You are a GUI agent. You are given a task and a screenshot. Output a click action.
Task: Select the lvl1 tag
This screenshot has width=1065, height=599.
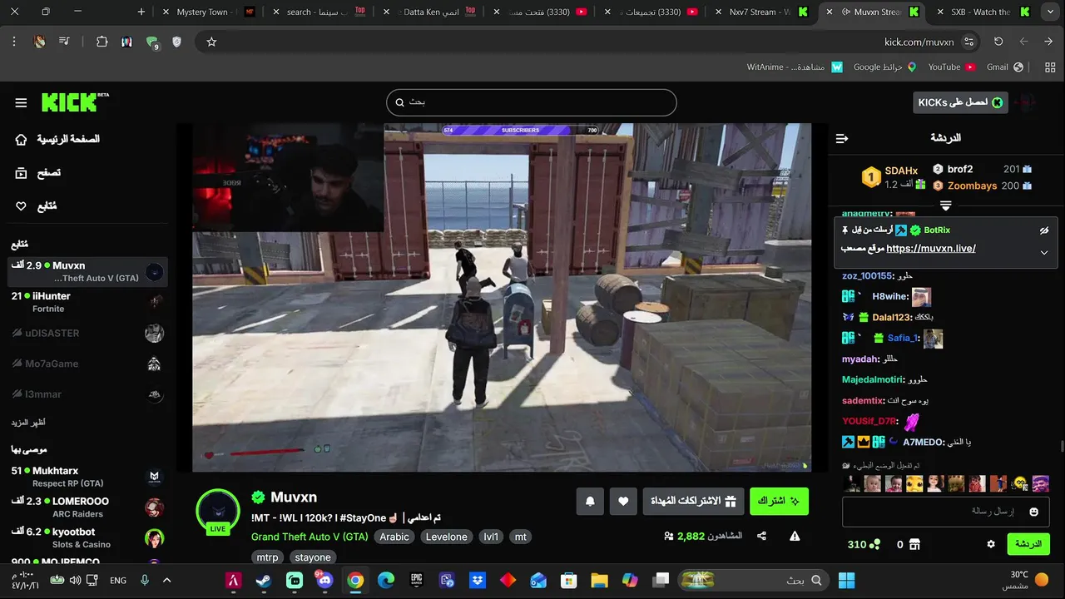pos(491,537)
